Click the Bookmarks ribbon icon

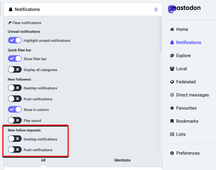pyautogui.click(x=172, y=121)
